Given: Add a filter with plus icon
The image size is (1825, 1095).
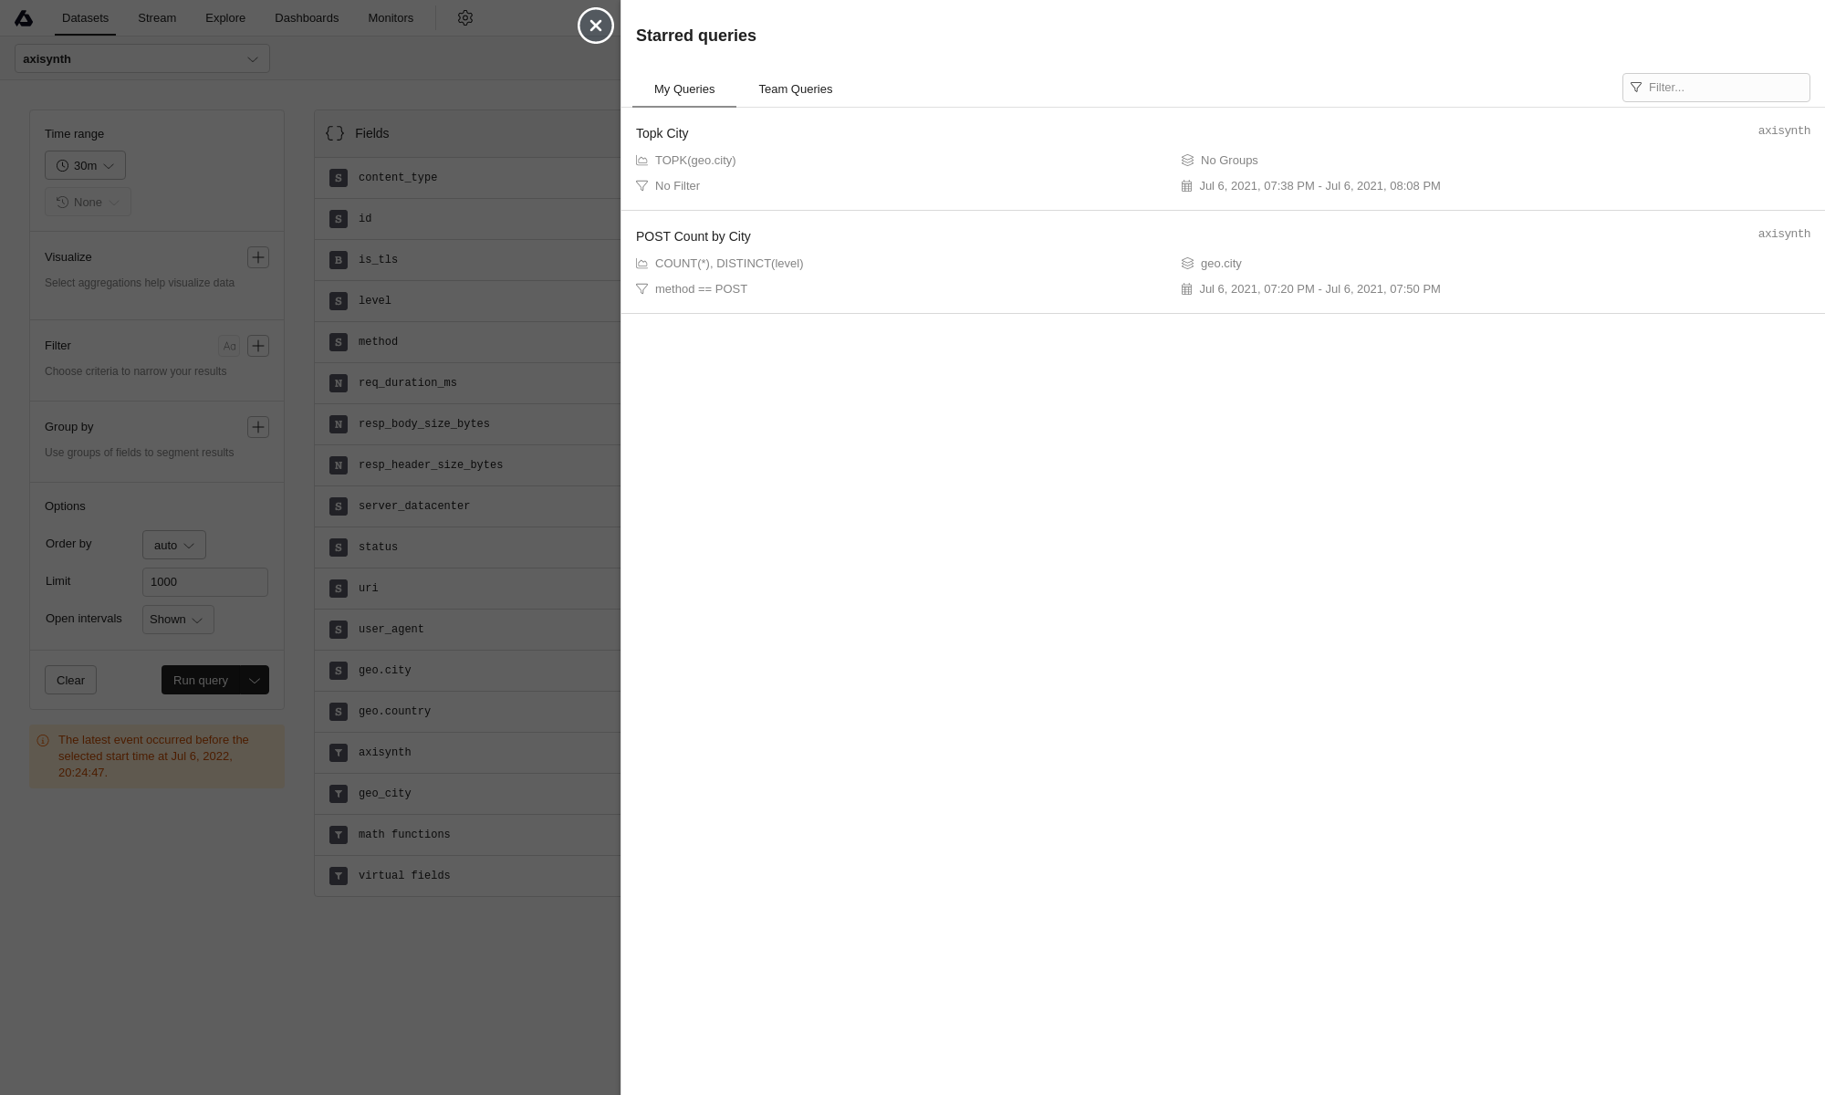Looking at the screenshot, I should (258, 346).
